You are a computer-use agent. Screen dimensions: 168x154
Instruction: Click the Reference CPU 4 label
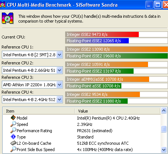click(x=17, y=92)
